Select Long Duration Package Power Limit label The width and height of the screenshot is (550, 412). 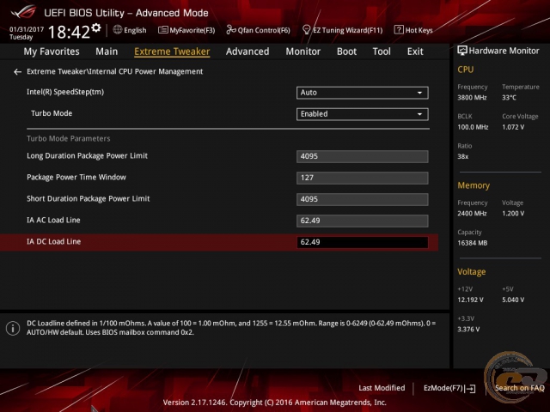[87, 156]
